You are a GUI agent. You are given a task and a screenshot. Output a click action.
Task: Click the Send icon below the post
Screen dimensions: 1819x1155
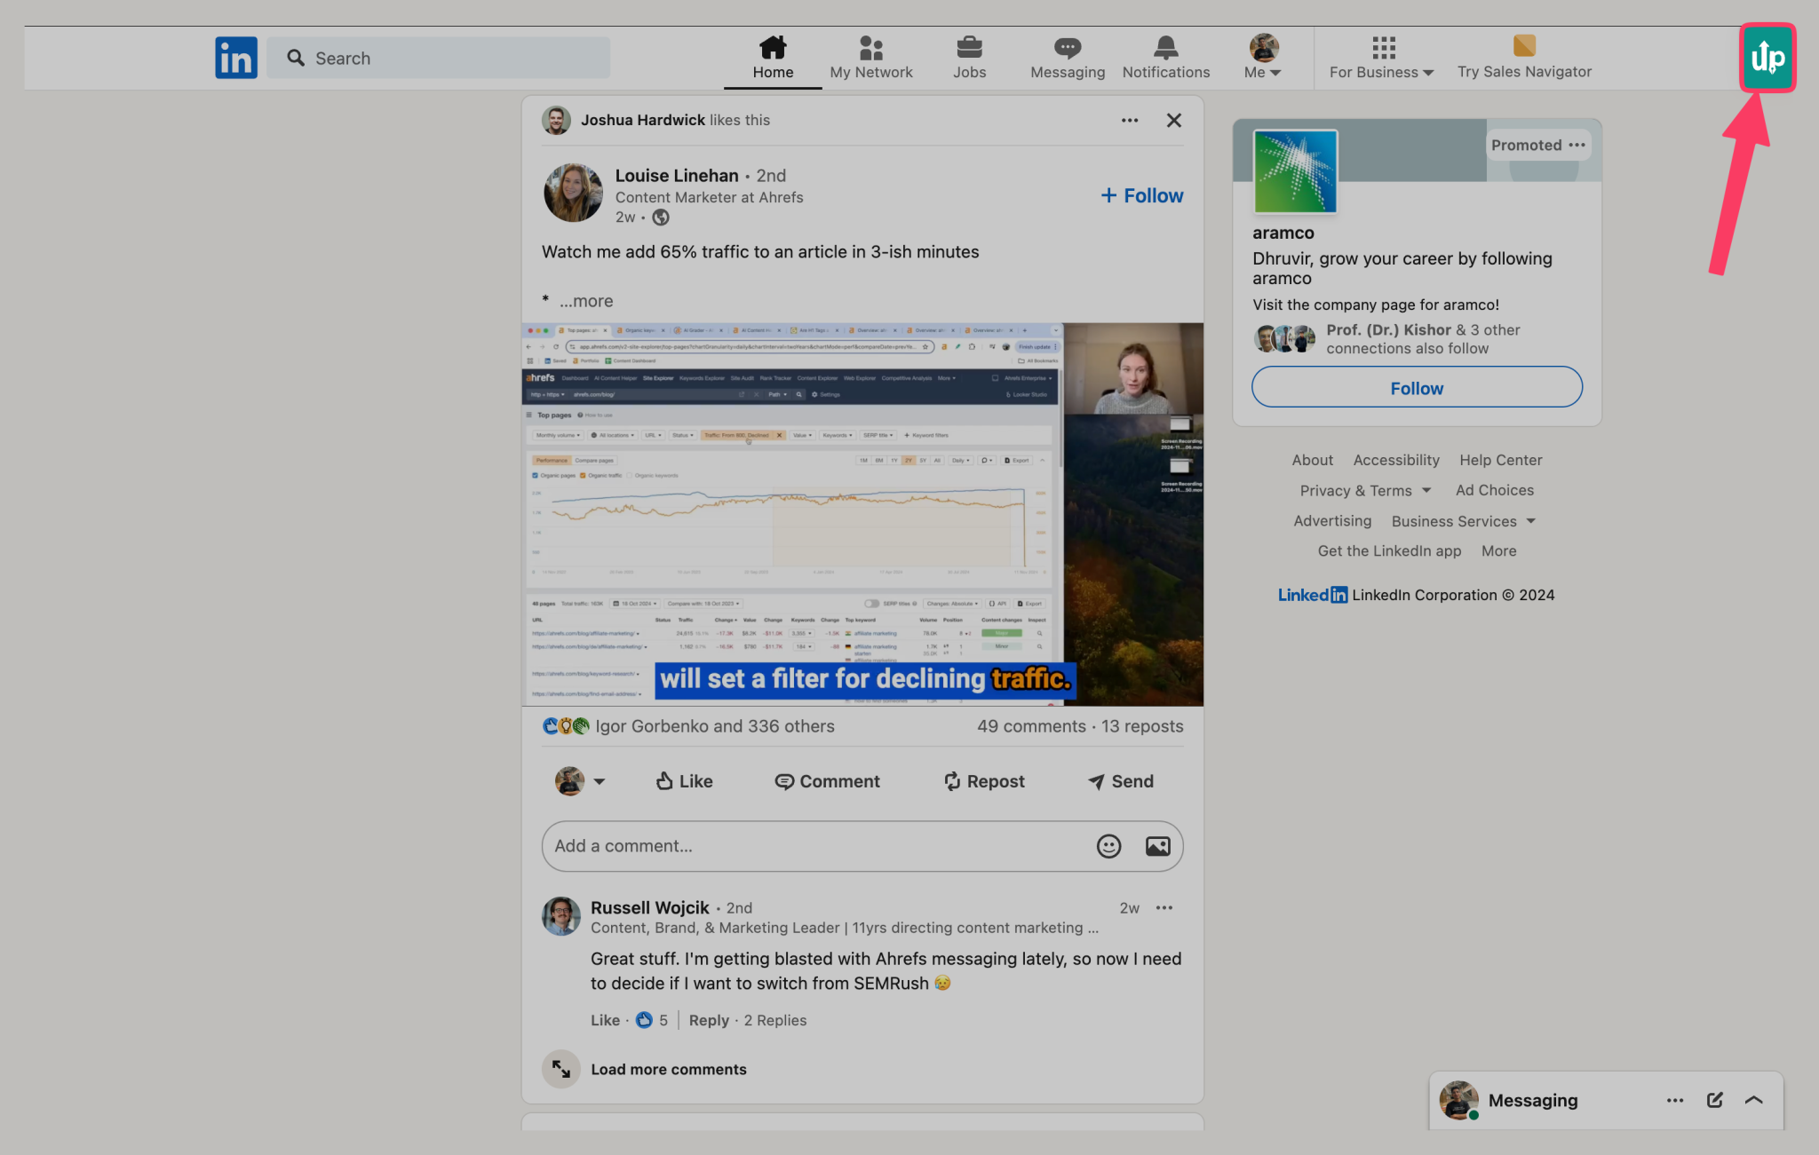pos(1120,781)
